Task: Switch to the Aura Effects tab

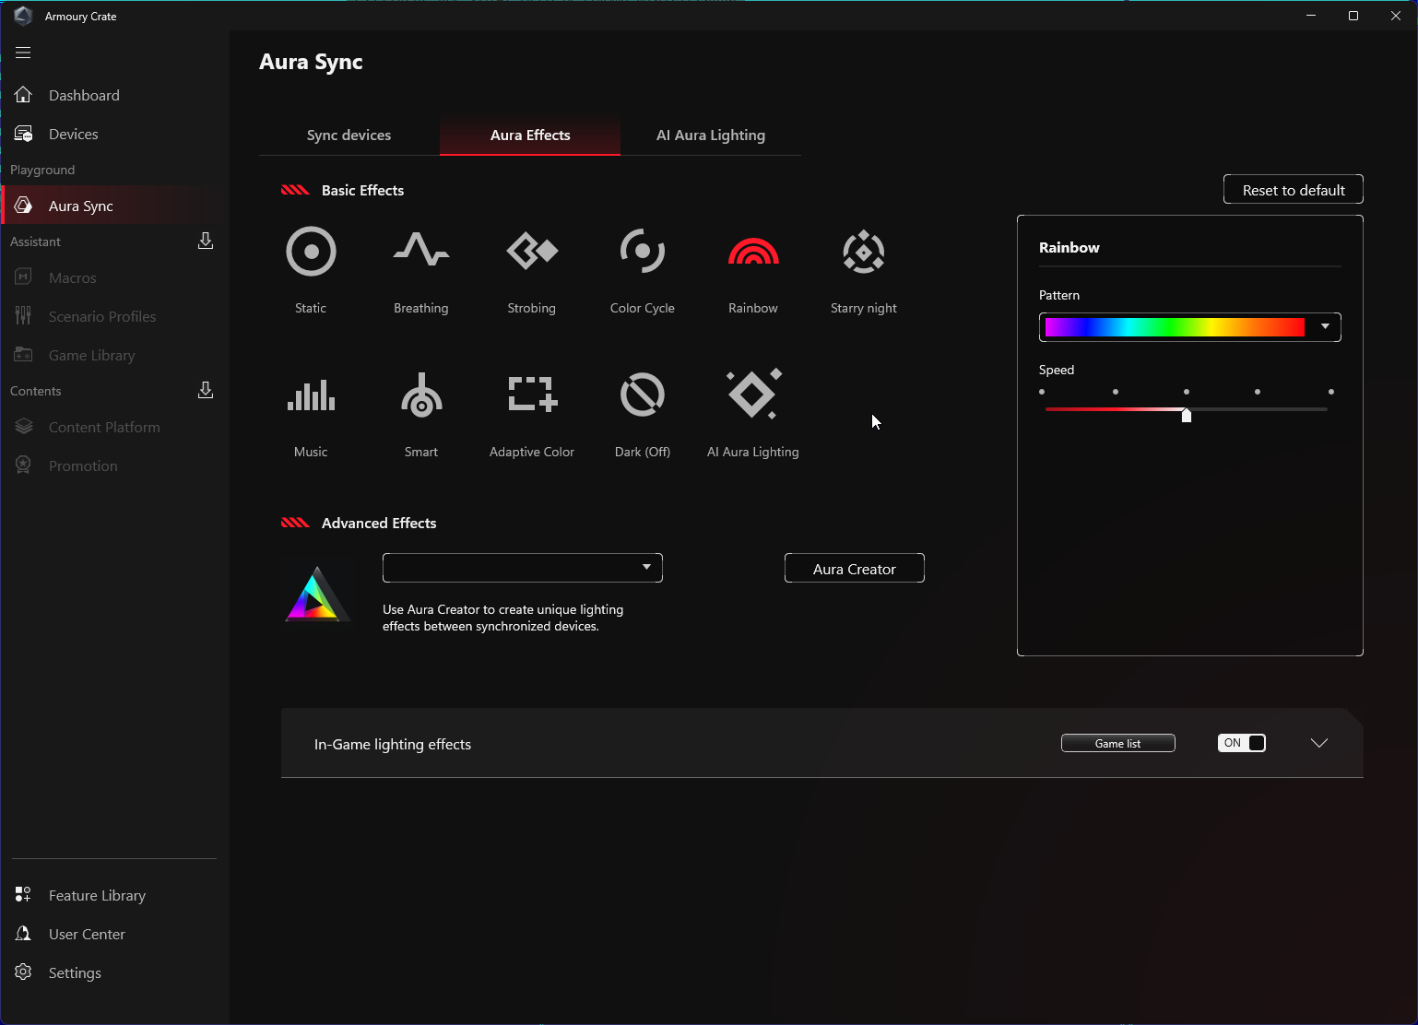Action: click(530, 135)
